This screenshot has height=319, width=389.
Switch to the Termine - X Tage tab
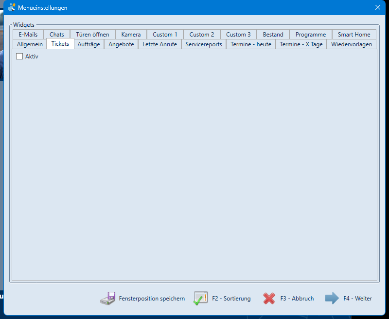[x=301, y=44]
